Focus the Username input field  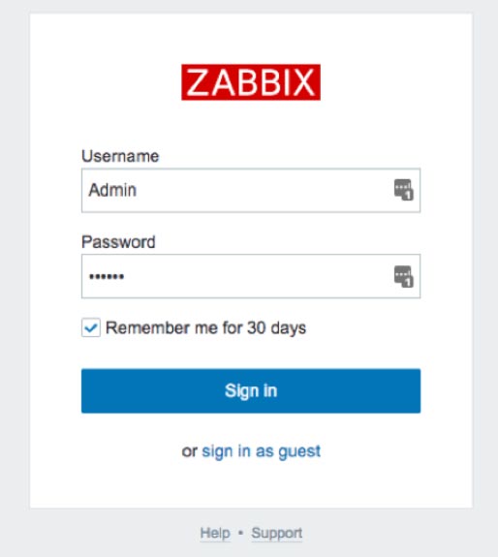(x=251, y=190)
